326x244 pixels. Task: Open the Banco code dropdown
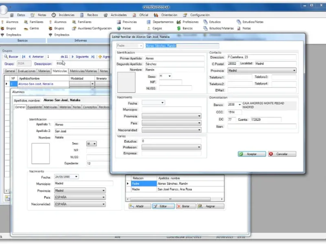[239, 105]
